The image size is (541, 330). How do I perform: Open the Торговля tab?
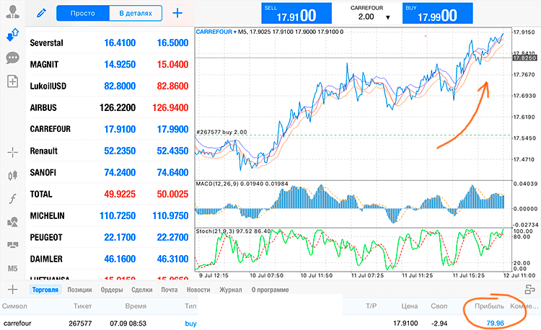click(45, 290)
